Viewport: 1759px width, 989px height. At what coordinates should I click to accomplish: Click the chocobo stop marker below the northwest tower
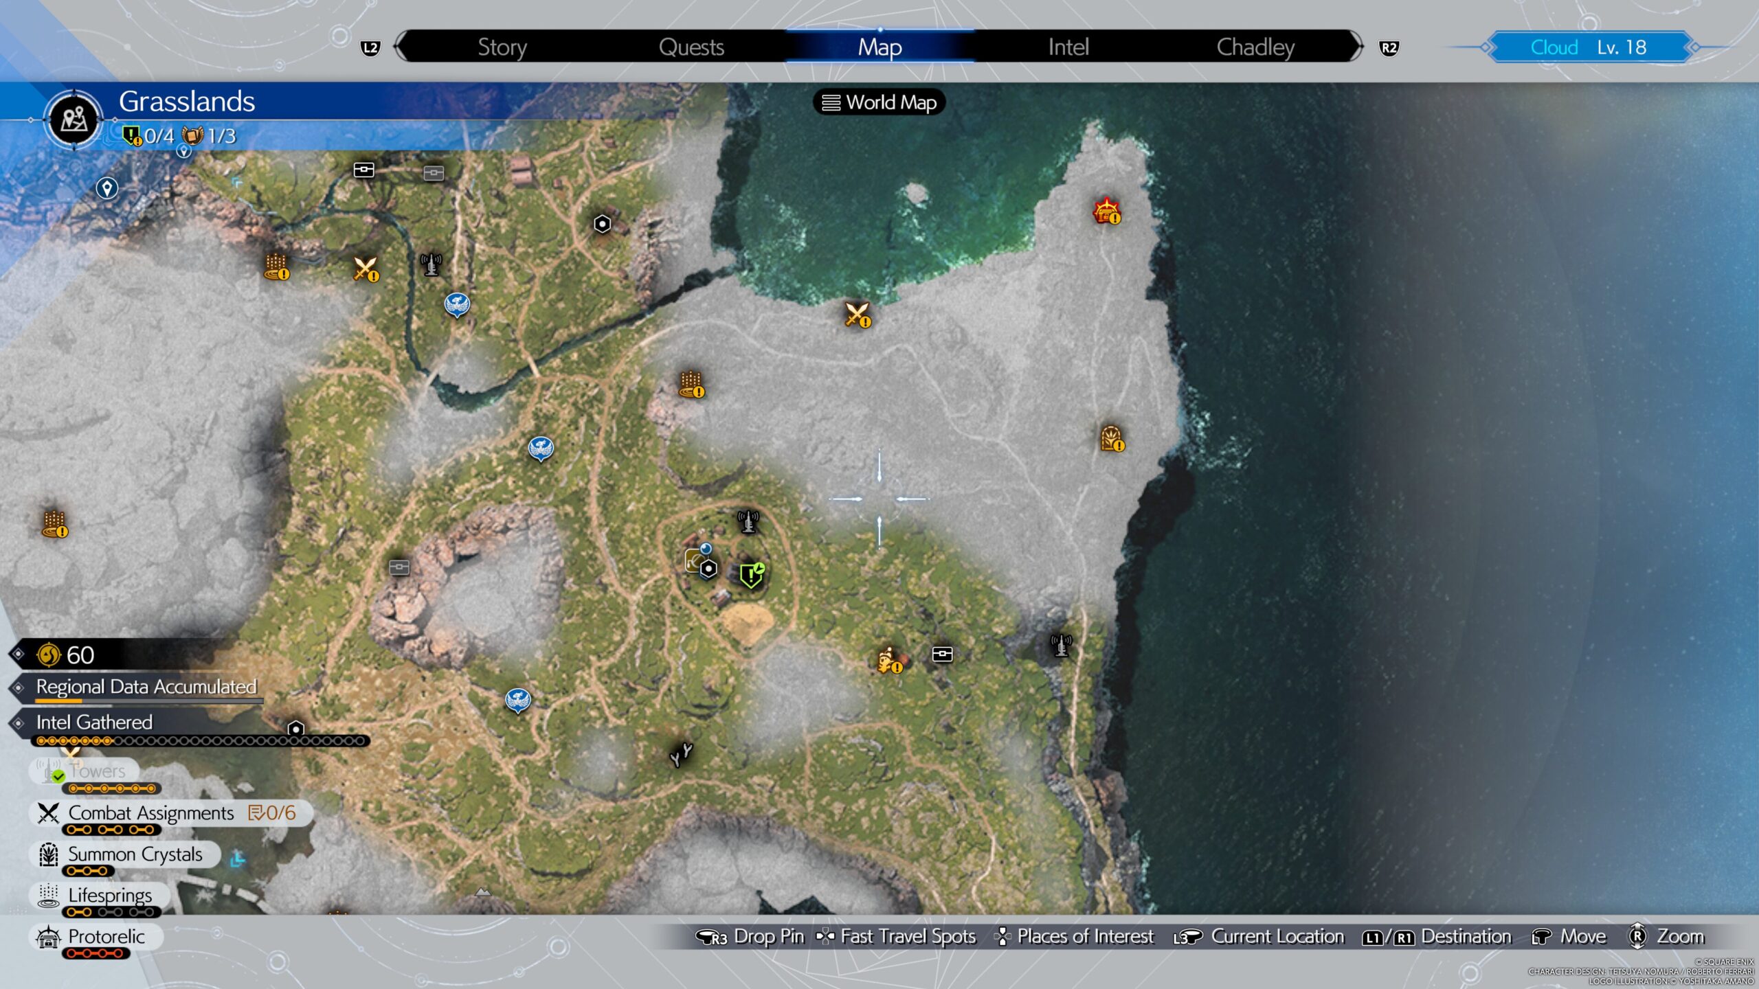(x=457, y=304)
